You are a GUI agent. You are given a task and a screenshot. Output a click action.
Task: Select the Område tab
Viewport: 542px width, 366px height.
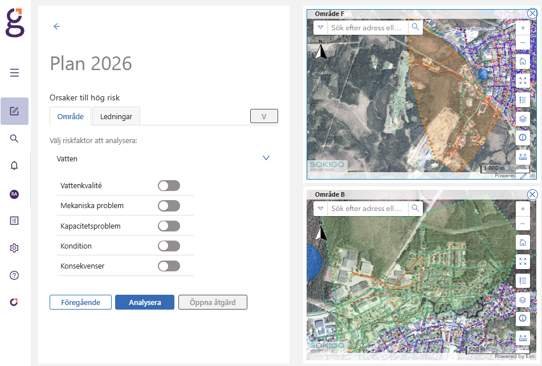pyautogui.click(x=71, y=116)
